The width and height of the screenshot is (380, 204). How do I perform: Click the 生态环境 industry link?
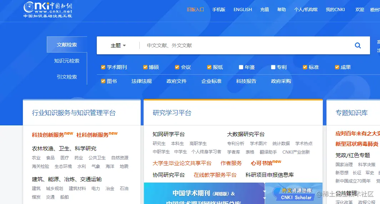pos(63,166)
